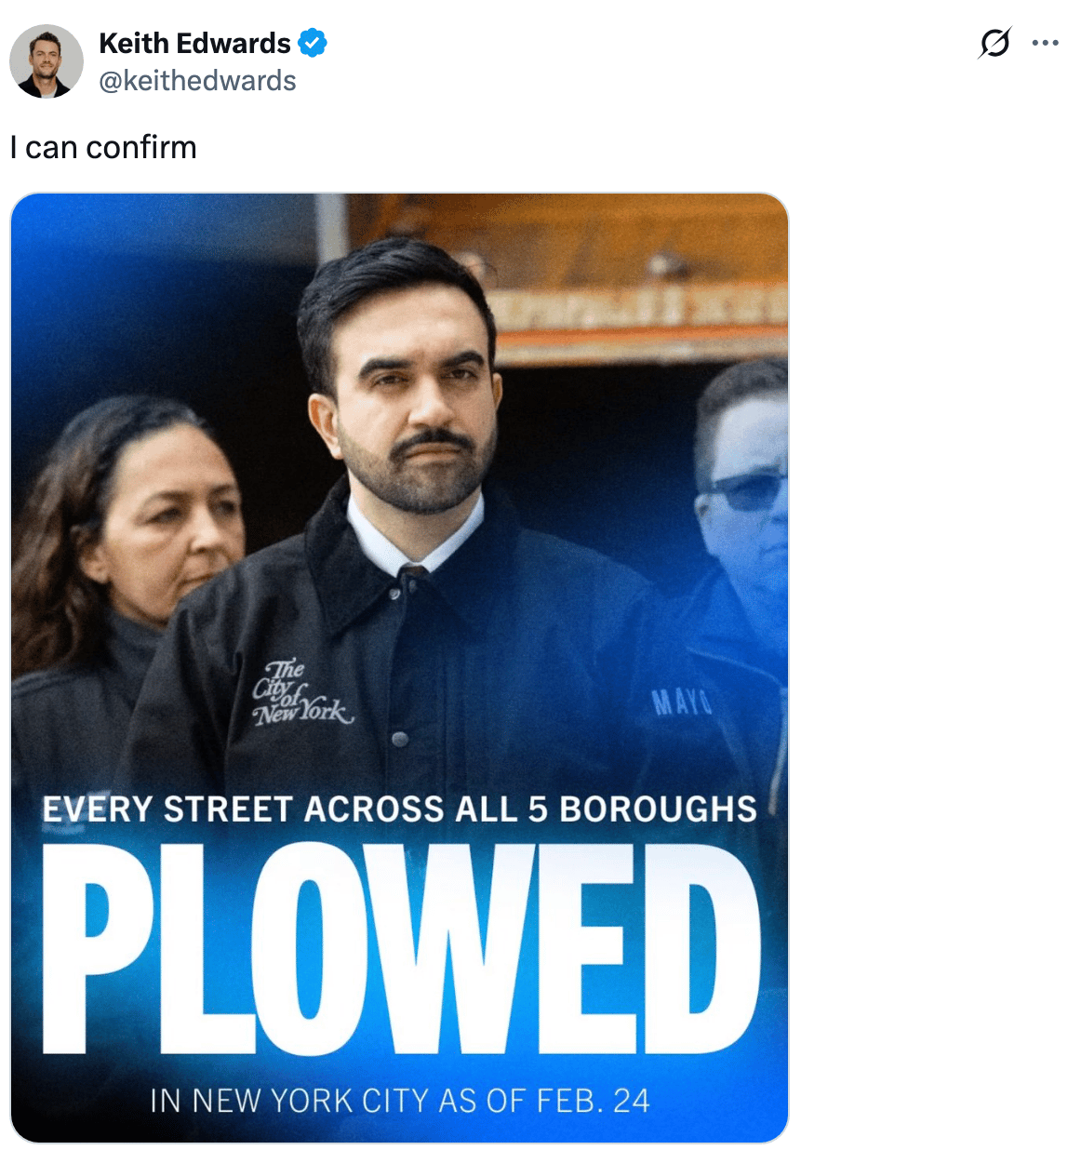Viewport: 1068px width, 1150px height.
Task: Open the three-dot more options menu
Action: pyautogui.click(x=1045, y=43)
